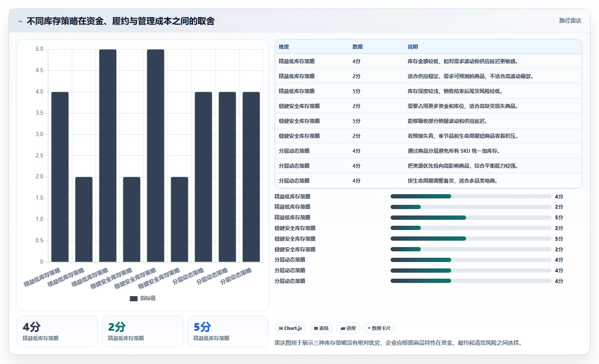Open the 5分 summary card
Viewport: 599px width, 364px height.
pos(228,331)
